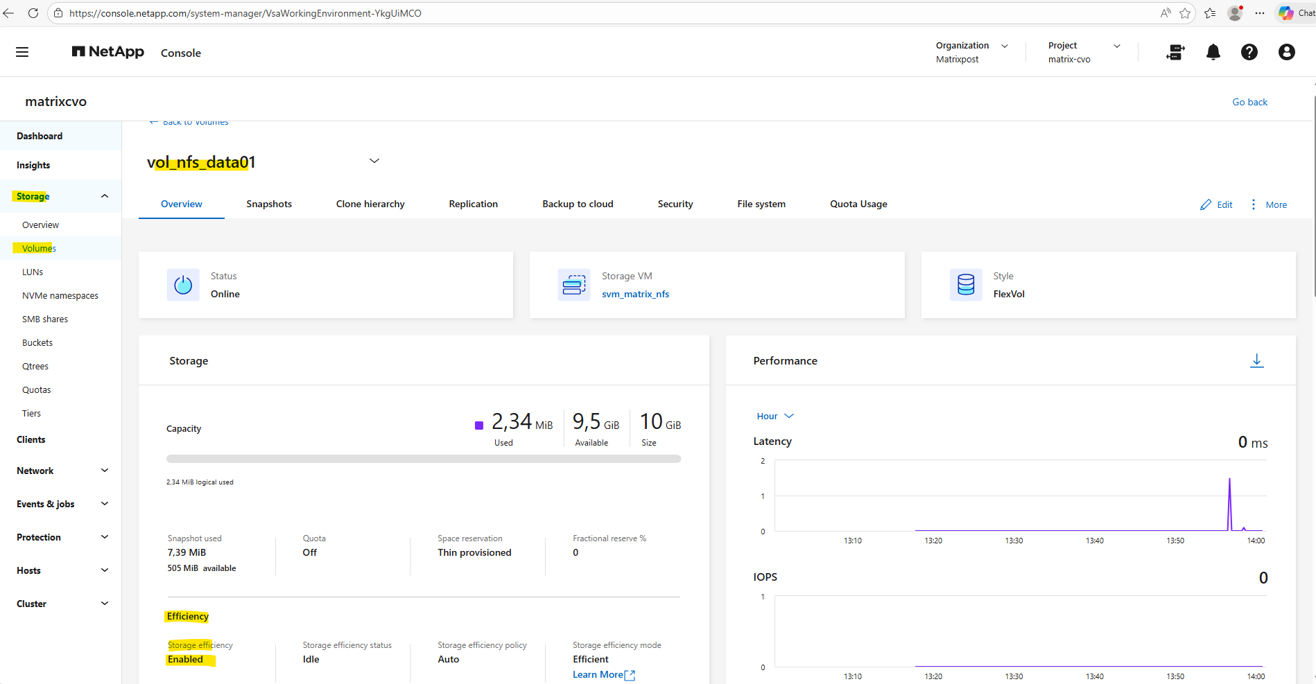The image size is (1316, 684).
Task: Open the user account profile icon
Action: coord(1286,52)
